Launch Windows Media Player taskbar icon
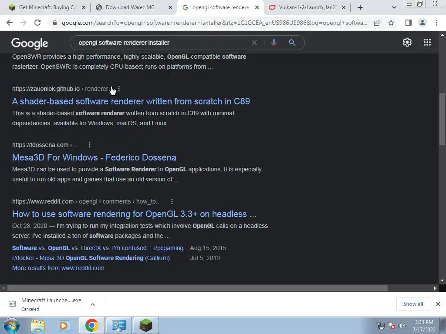Viewport: 446px width, 334px height. point(64,325)
